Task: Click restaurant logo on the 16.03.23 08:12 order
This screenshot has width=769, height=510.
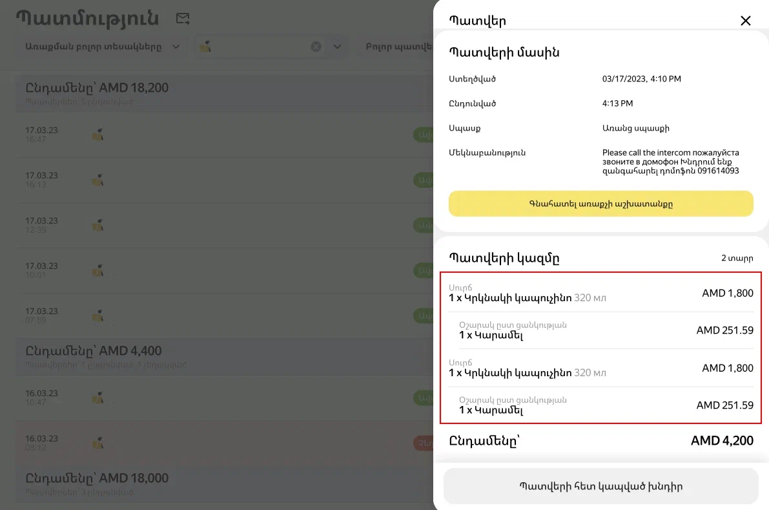Action: [x=97, y=443]
